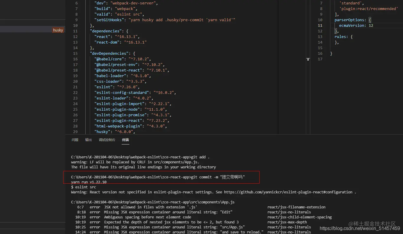Click the "eslint-plugin-react" entry
The image size is (403, 234).
click(x=132, y=121)
